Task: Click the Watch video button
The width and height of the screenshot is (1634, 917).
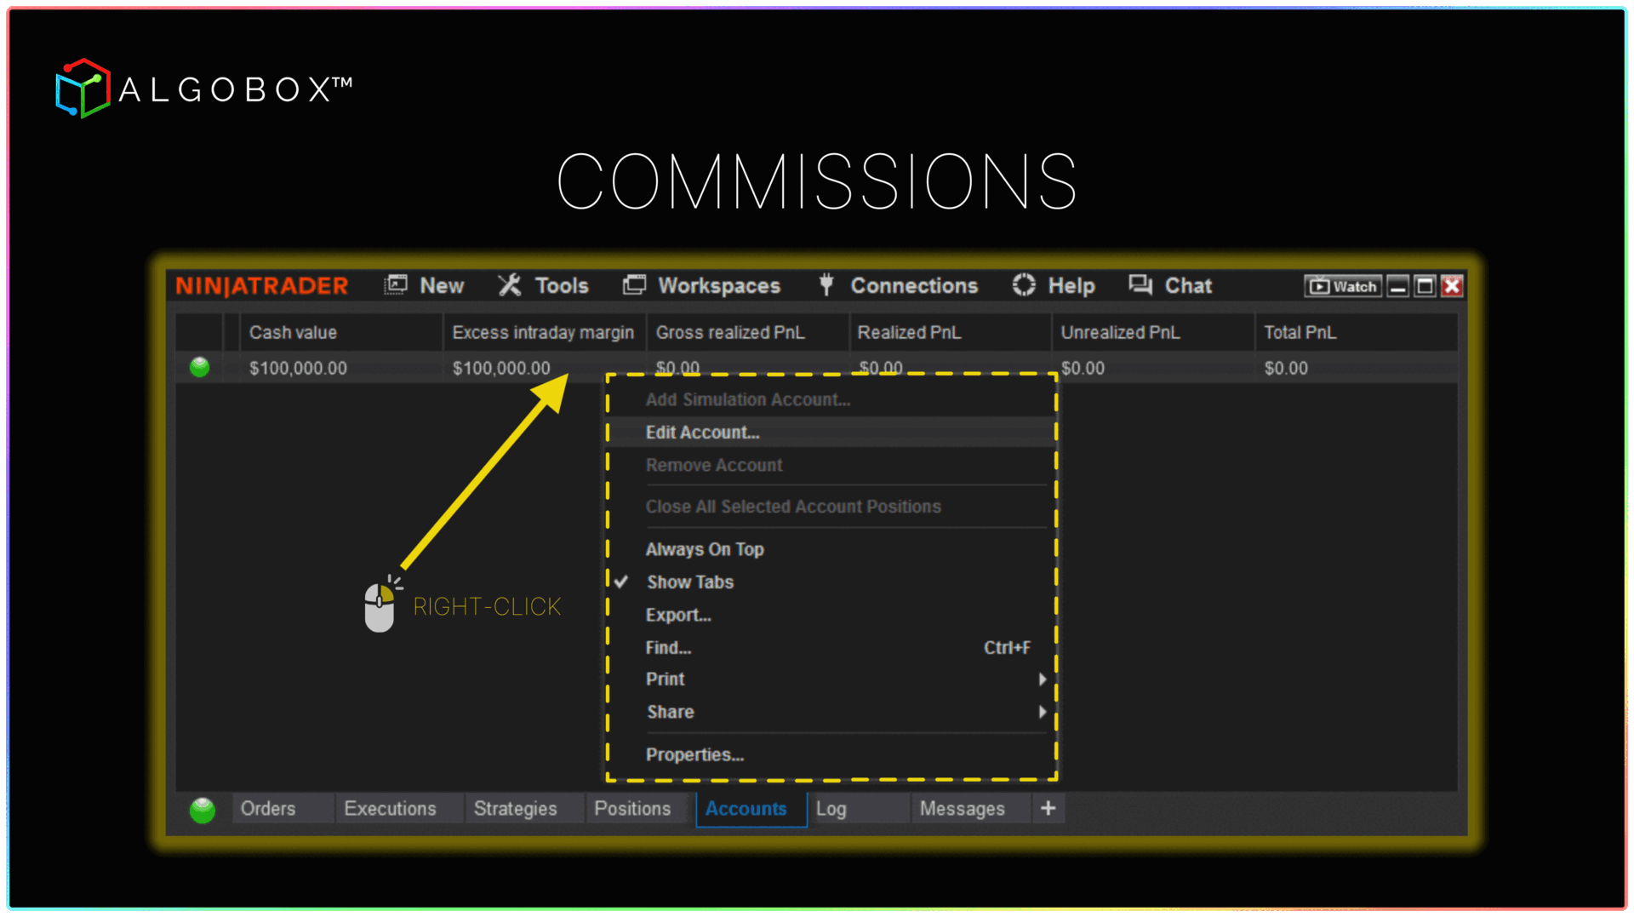Action: tap(1342, 286)
